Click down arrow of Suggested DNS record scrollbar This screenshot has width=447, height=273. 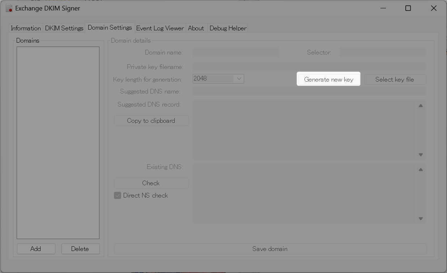click(x=421, y=155)
